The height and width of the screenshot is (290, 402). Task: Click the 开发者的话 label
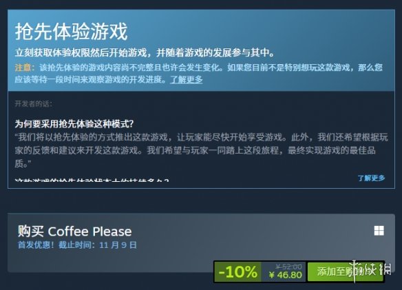(34, 104)
